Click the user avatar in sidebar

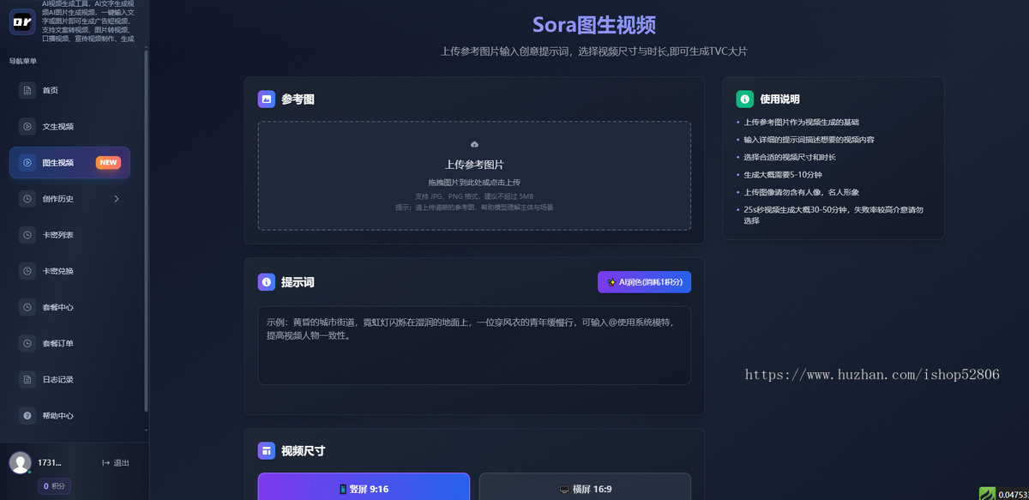tap(20, 462)
